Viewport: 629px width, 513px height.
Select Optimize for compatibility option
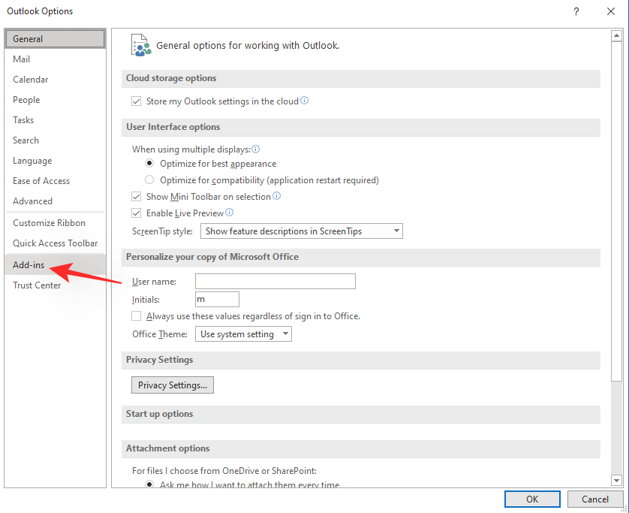[x=149, y=180]
